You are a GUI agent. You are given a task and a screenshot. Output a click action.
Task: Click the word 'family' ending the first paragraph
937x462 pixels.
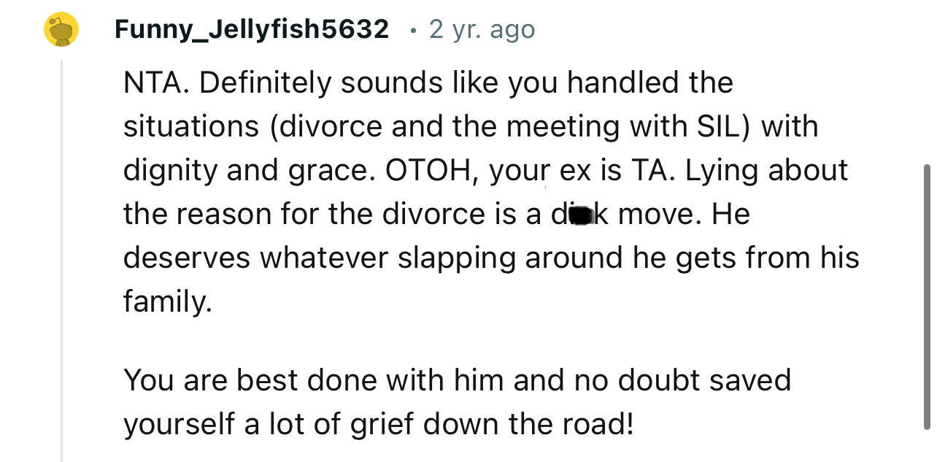point(165,301)
